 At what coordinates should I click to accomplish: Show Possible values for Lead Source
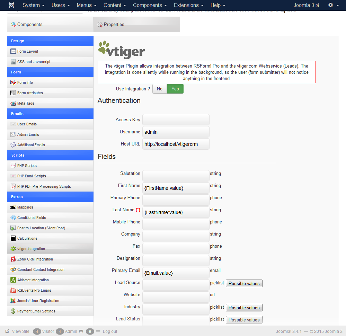point(244,283)
